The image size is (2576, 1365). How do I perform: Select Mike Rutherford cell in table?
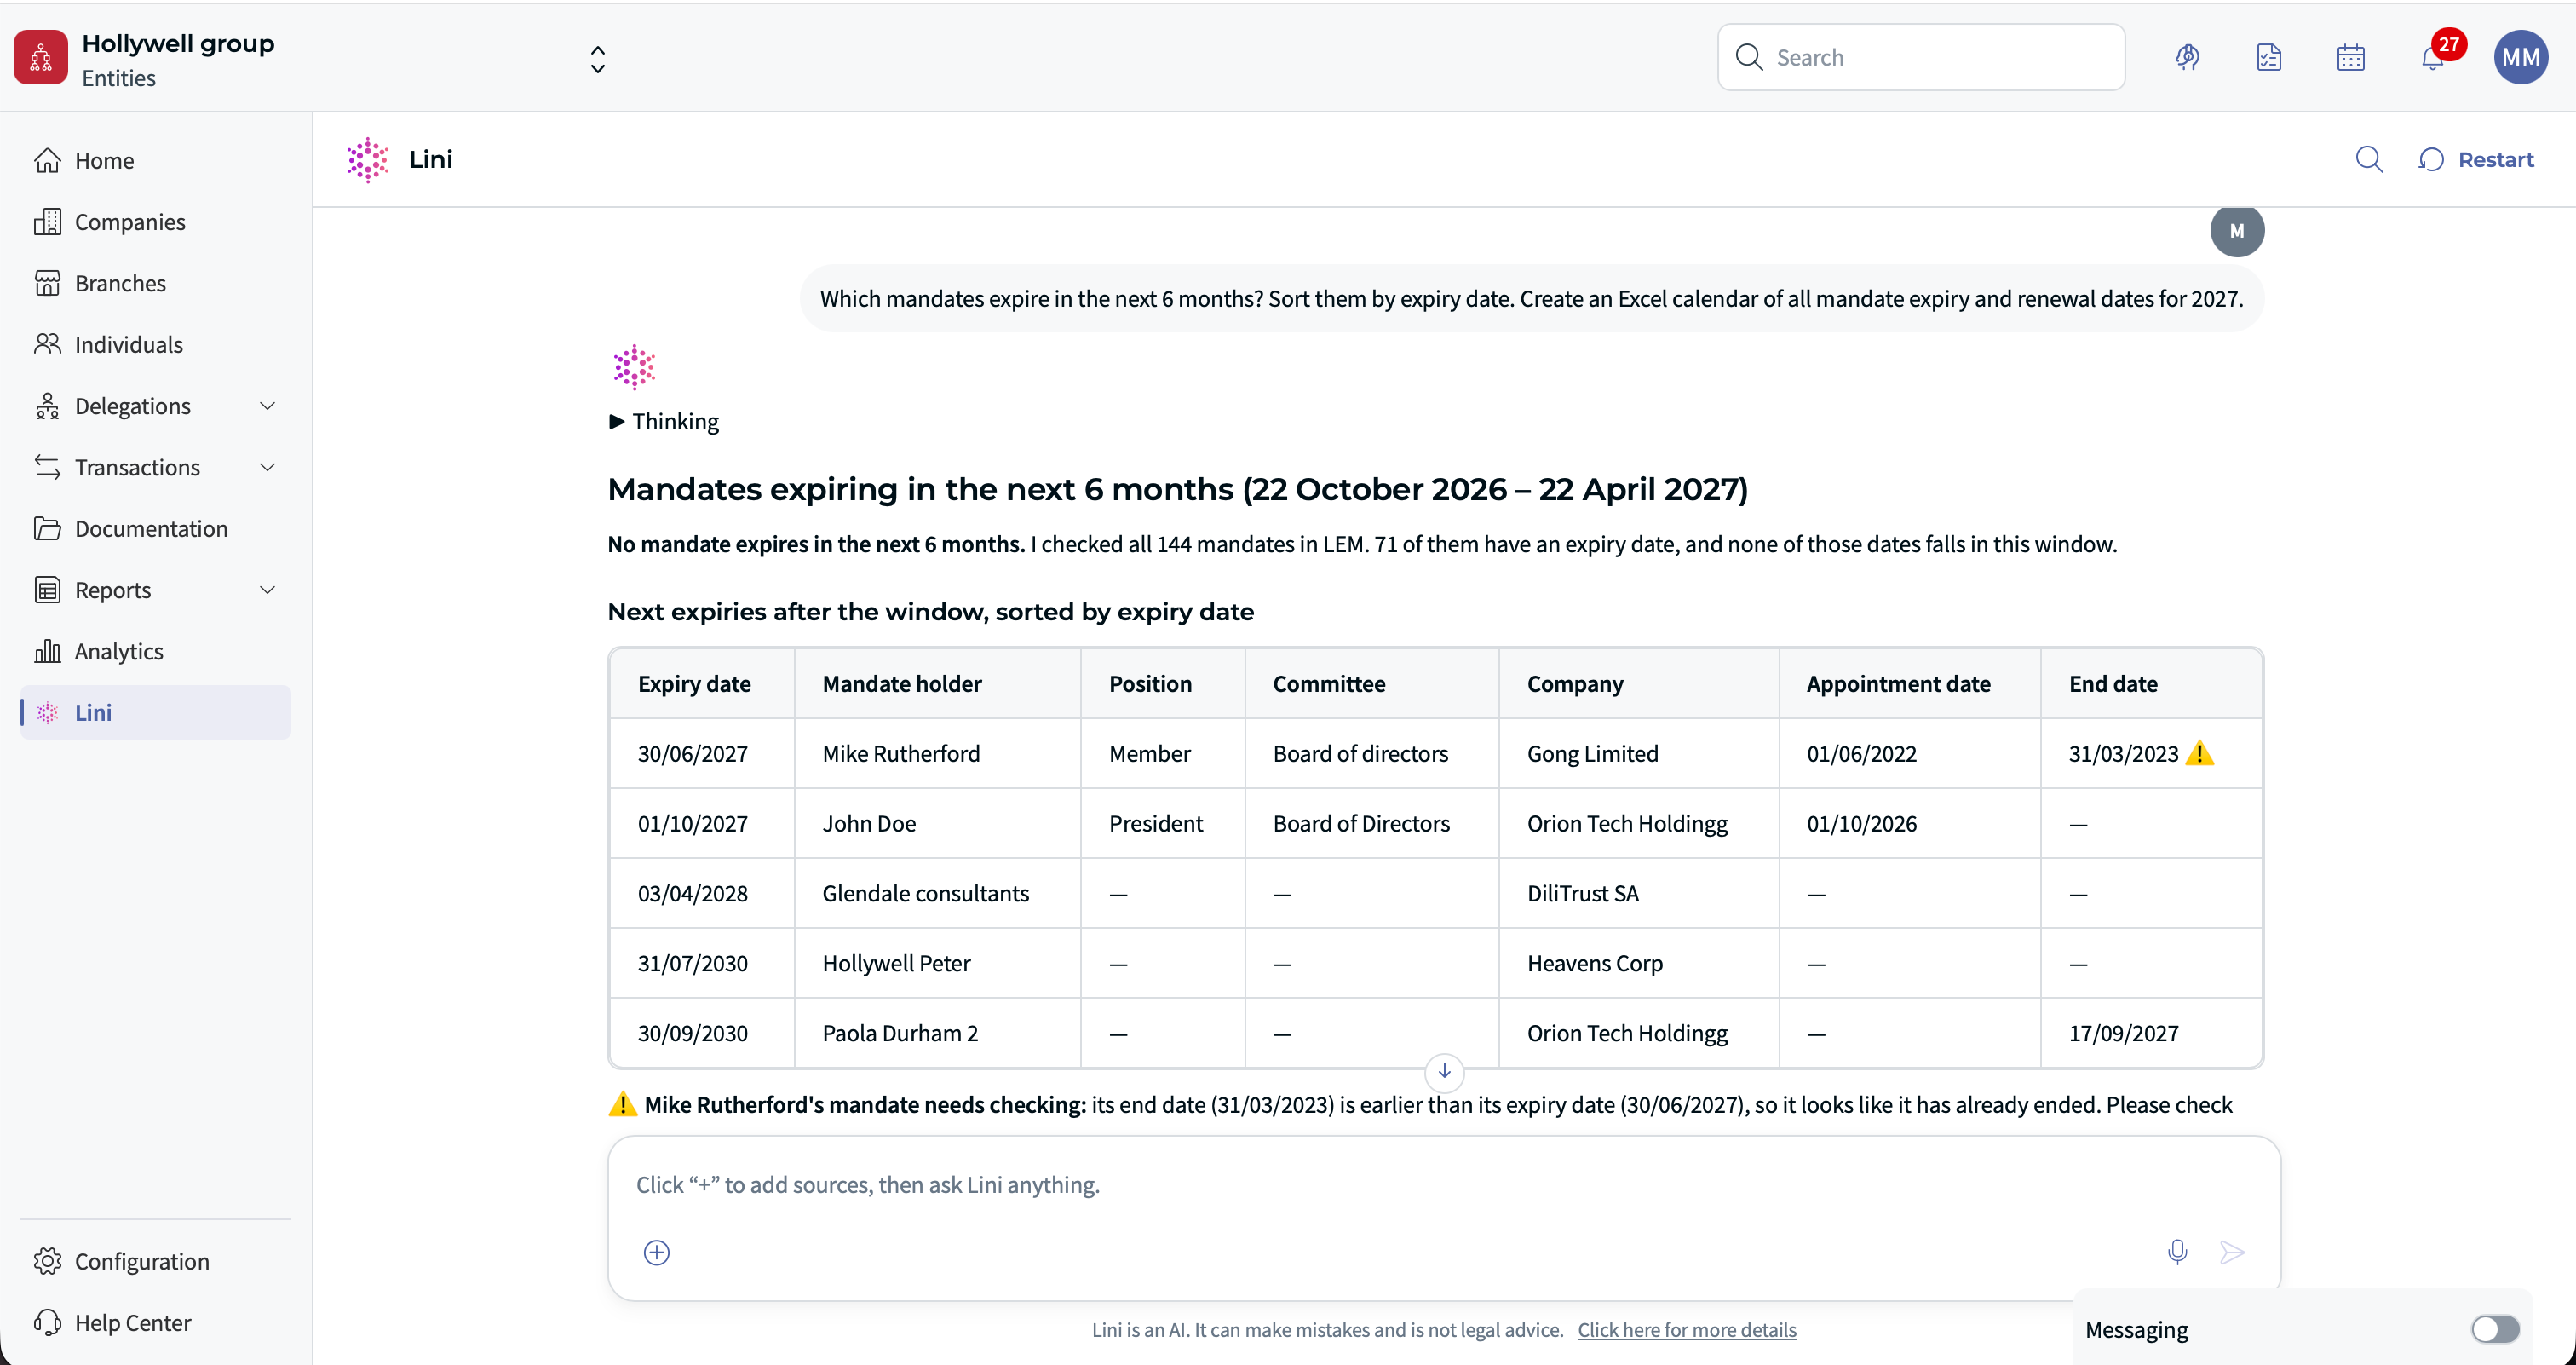[x=937, y=753]
